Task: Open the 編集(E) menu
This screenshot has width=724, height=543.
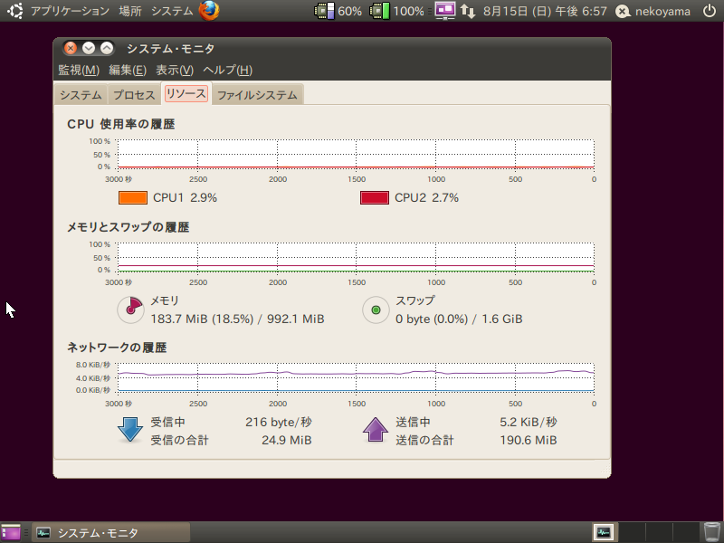Action: pyautogui.click(x=128, y=71)
